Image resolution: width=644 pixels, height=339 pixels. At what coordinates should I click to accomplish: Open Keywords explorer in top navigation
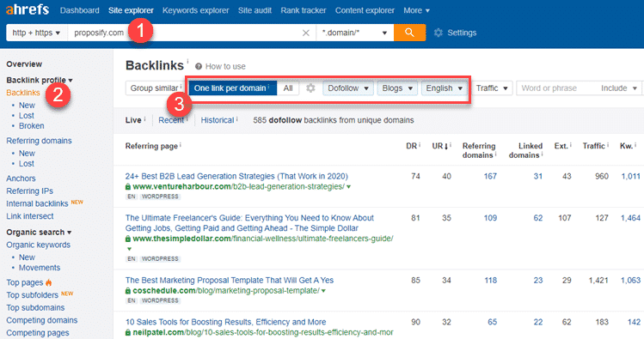pyautogui.click(x=195, y=10)
